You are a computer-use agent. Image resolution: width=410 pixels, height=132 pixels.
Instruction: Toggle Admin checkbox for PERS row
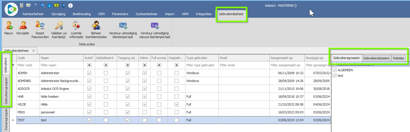[x=145, y=112]
